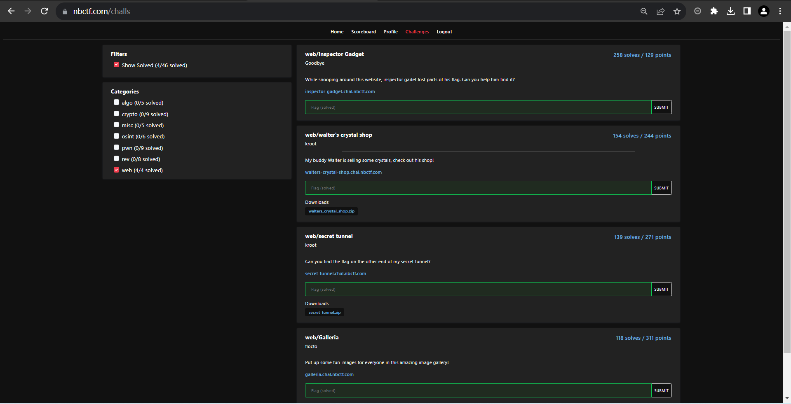Click the 'Filters' heading

(119, 54)
